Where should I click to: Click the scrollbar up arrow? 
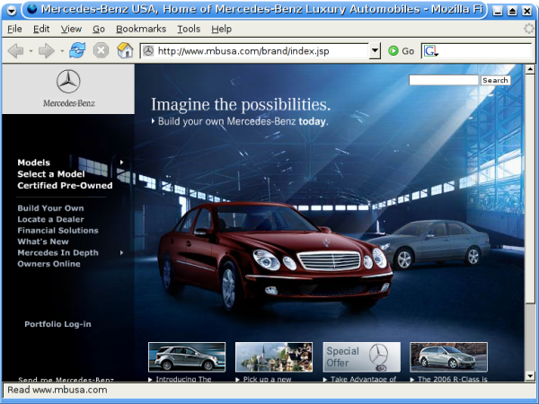click(530, 69)
